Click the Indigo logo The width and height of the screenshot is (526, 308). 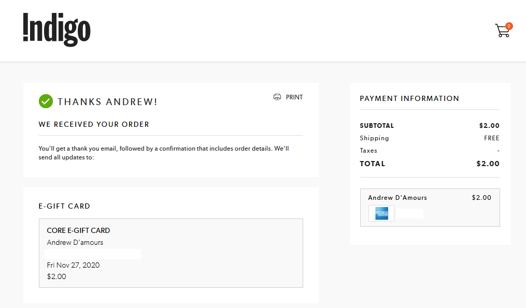[56, 30]
